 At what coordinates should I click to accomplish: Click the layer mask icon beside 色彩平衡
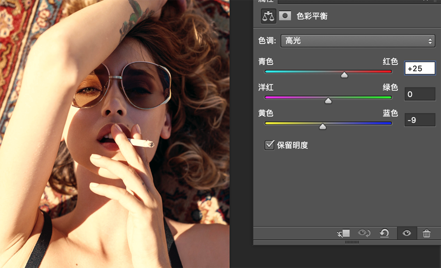285,16
